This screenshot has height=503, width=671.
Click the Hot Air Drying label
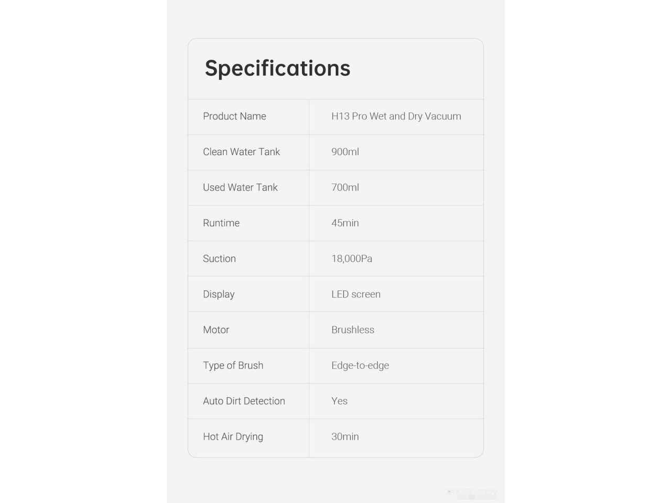[233, 437]
